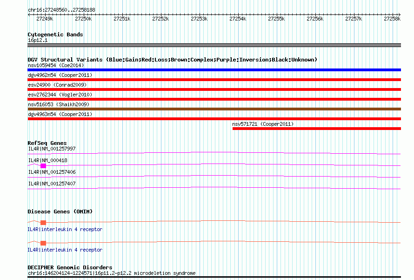Click the 27250k ruler tick label
414x280 pixels.
tap(83, 19)
